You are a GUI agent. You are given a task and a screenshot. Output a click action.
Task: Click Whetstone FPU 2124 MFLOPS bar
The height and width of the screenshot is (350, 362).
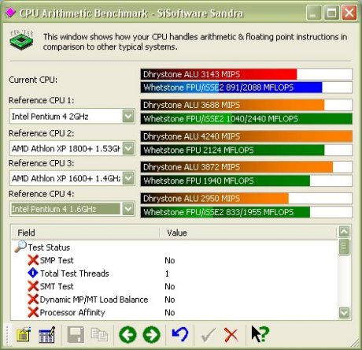246,150
